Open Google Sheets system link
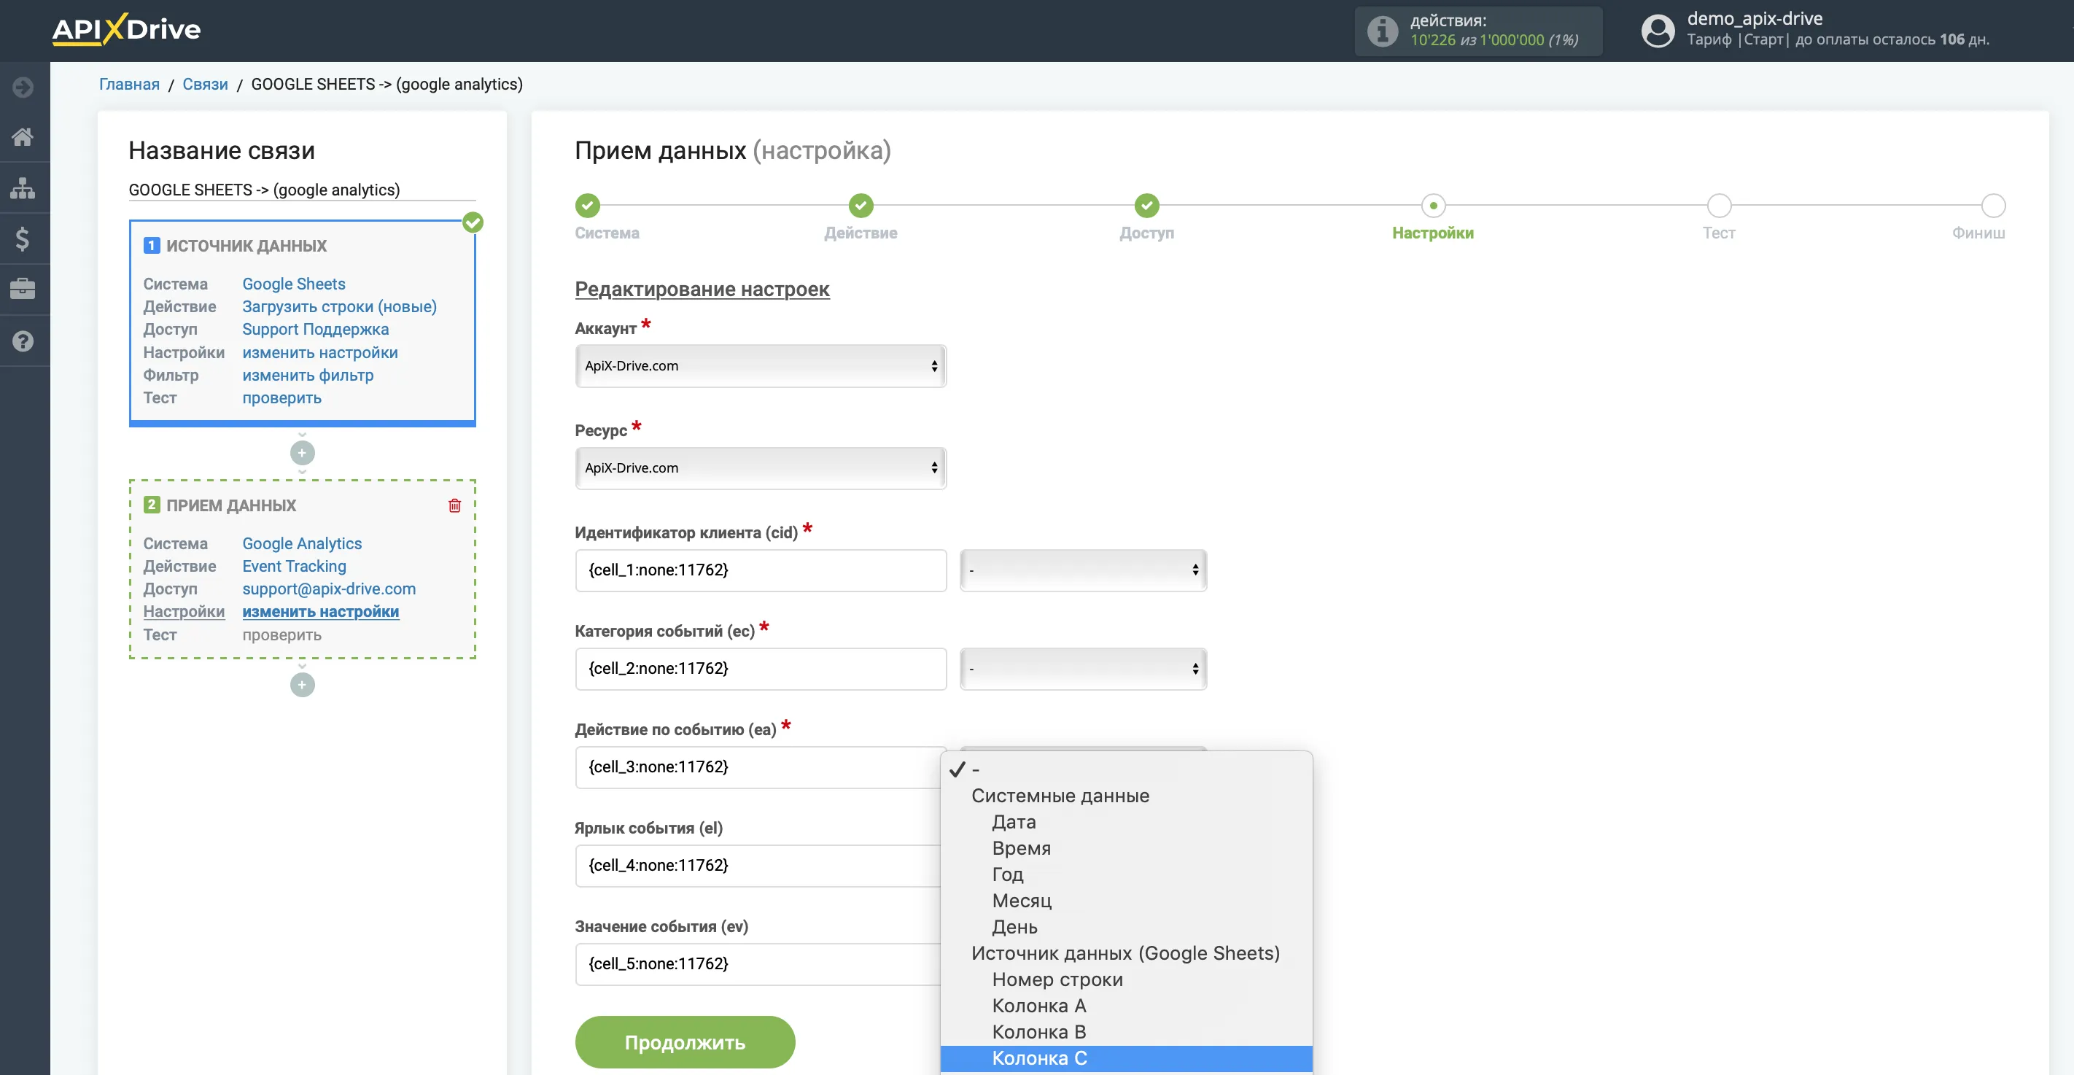Viewport: 2074px width, 1075px height. (294, 284)
